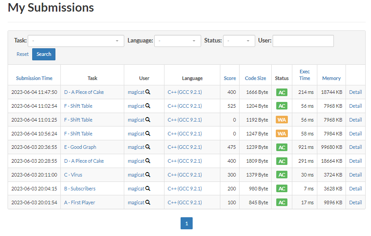Sort table by Exec Time header
This screenshot has width=371, height=236.
(304, 75)
